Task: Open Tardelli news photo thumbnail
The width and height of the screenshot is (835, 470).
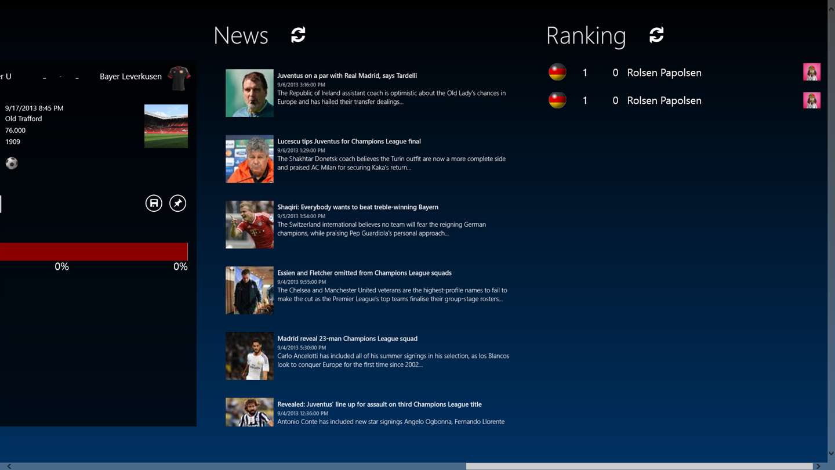Action: tap(249, 93)
